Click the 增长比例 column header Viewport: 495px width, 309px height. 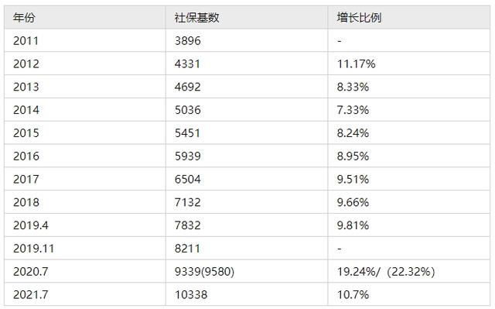(x=409, y=17)
